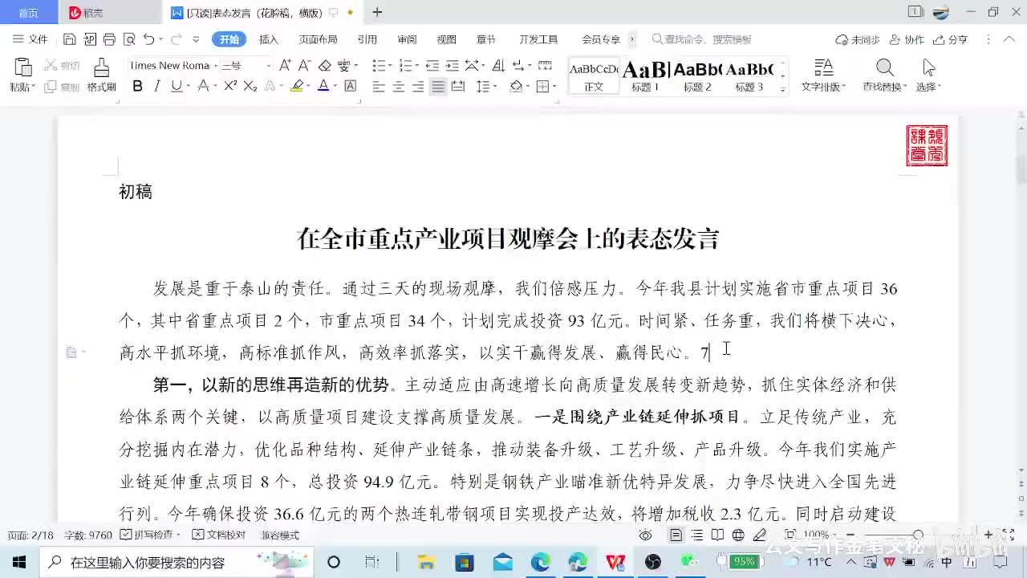
Task: Apply Subscript X₂ formatting
Action: [x=250, y=87]
